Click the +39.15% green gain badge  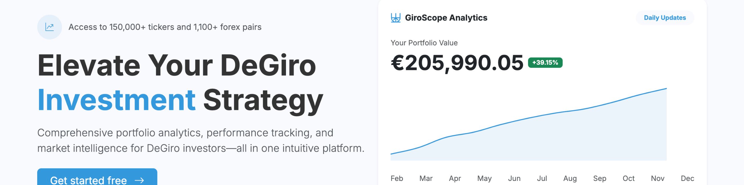(x=545, y=63)
